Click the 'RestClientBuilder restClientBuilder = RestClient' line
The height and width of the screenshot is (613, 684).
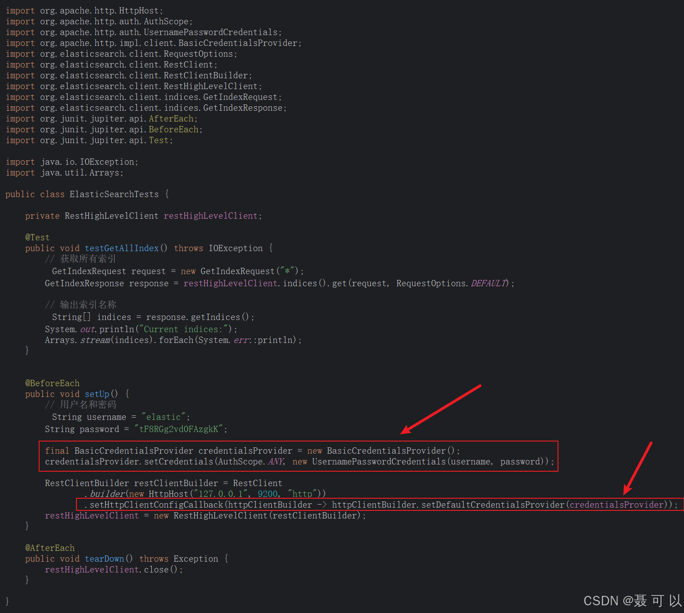coord(164,483)
